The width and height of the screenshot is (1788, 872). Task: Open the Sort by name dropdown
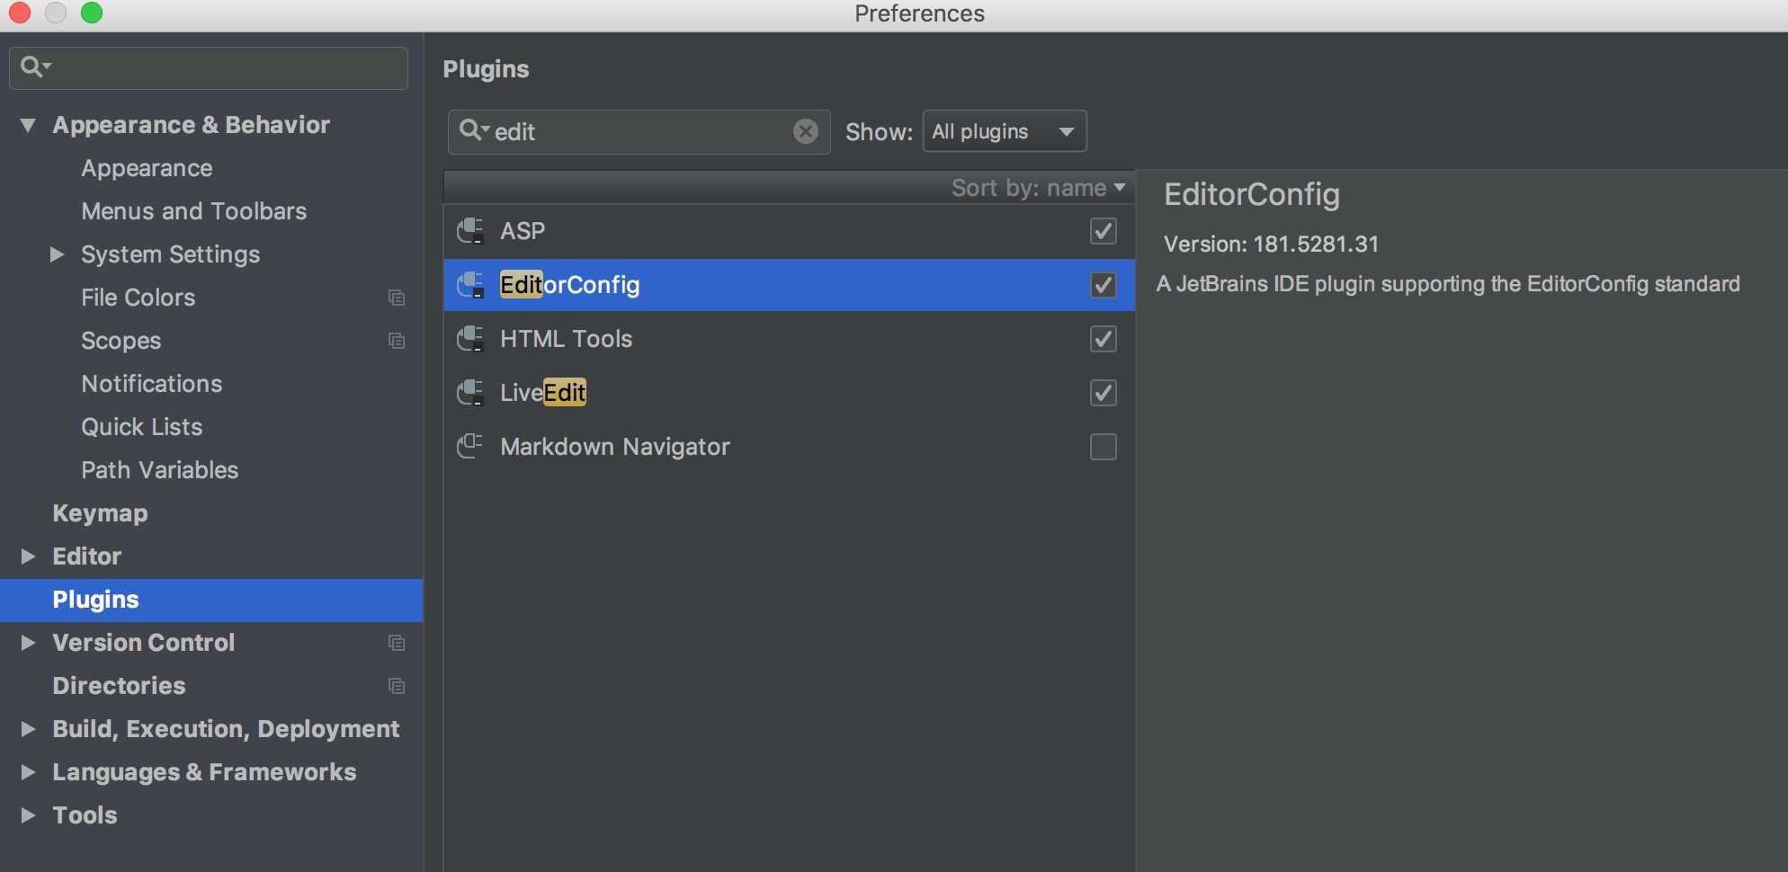(1038, 188)
